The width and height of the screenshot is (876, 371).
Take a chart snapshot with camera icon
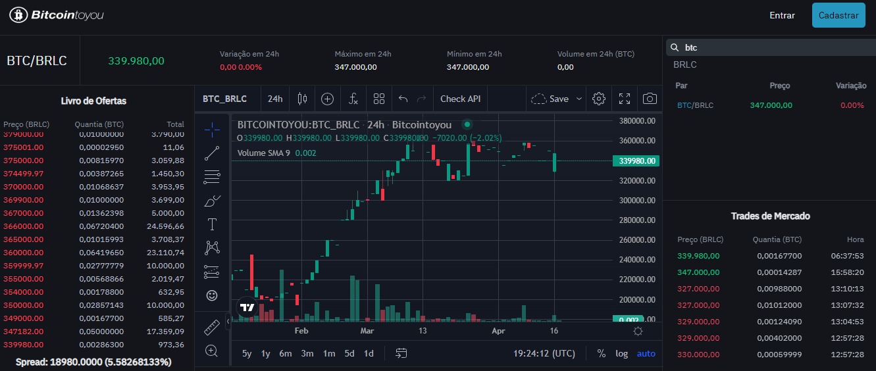point(650,99)
